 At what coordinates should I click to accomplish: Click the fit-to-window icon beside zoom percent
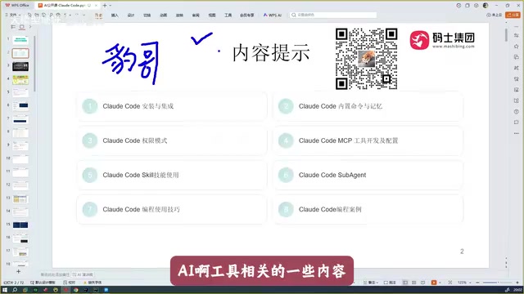(x=450, y=283)
